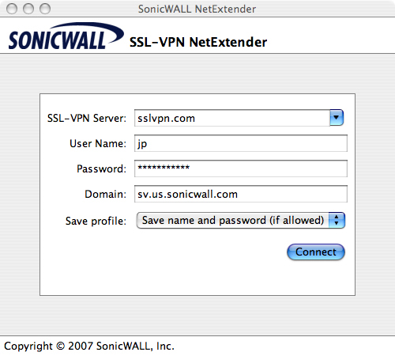This screenshot has height=356, width=395.
Task: Click the Save profile label
Action: click(x=96, y=221)
